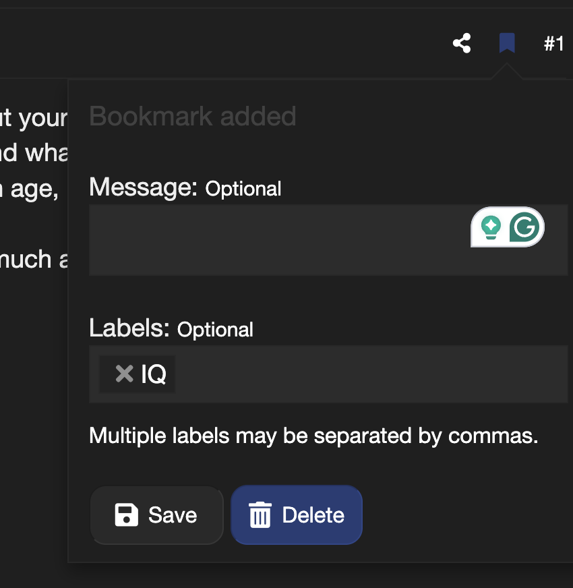The image size is (573, 588).
Task: Open the Grammarly lightbulb suggestions icon
Action: click(x=491, y=227)
